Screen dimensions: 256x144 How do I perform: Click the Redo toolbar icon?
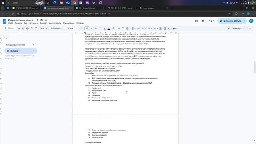coord(23,28)
